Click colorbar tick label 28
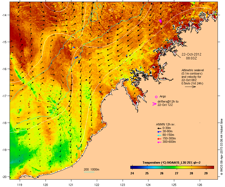Screen dimensions: 225x187 click(x=191, y=173)
